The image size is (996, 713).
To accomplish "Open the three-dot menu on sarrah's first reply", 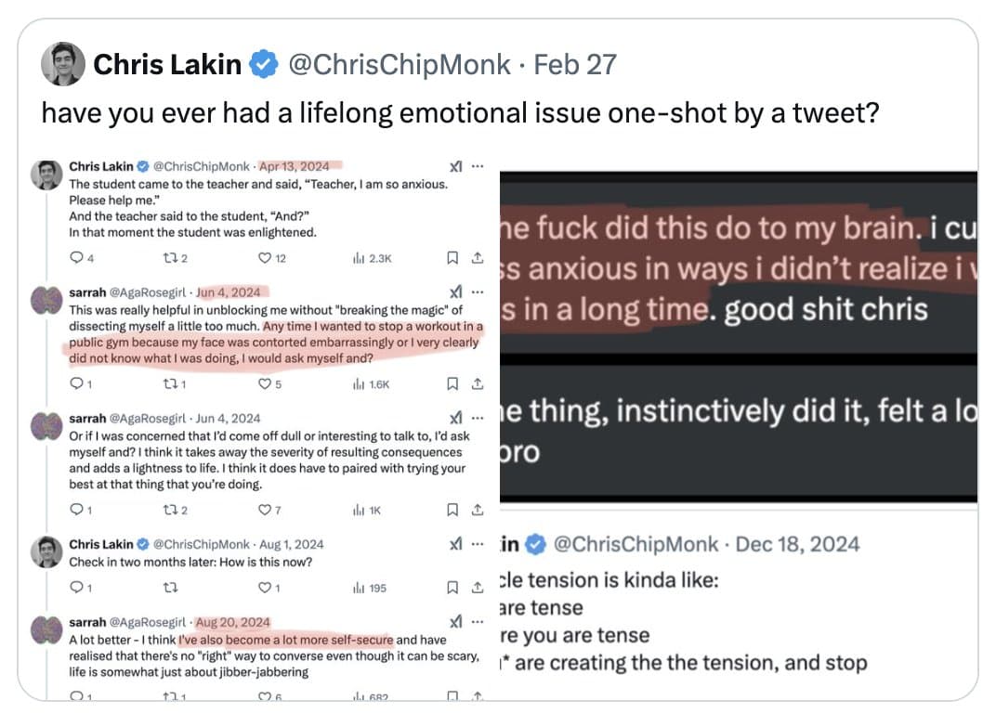I will point(478,292).
